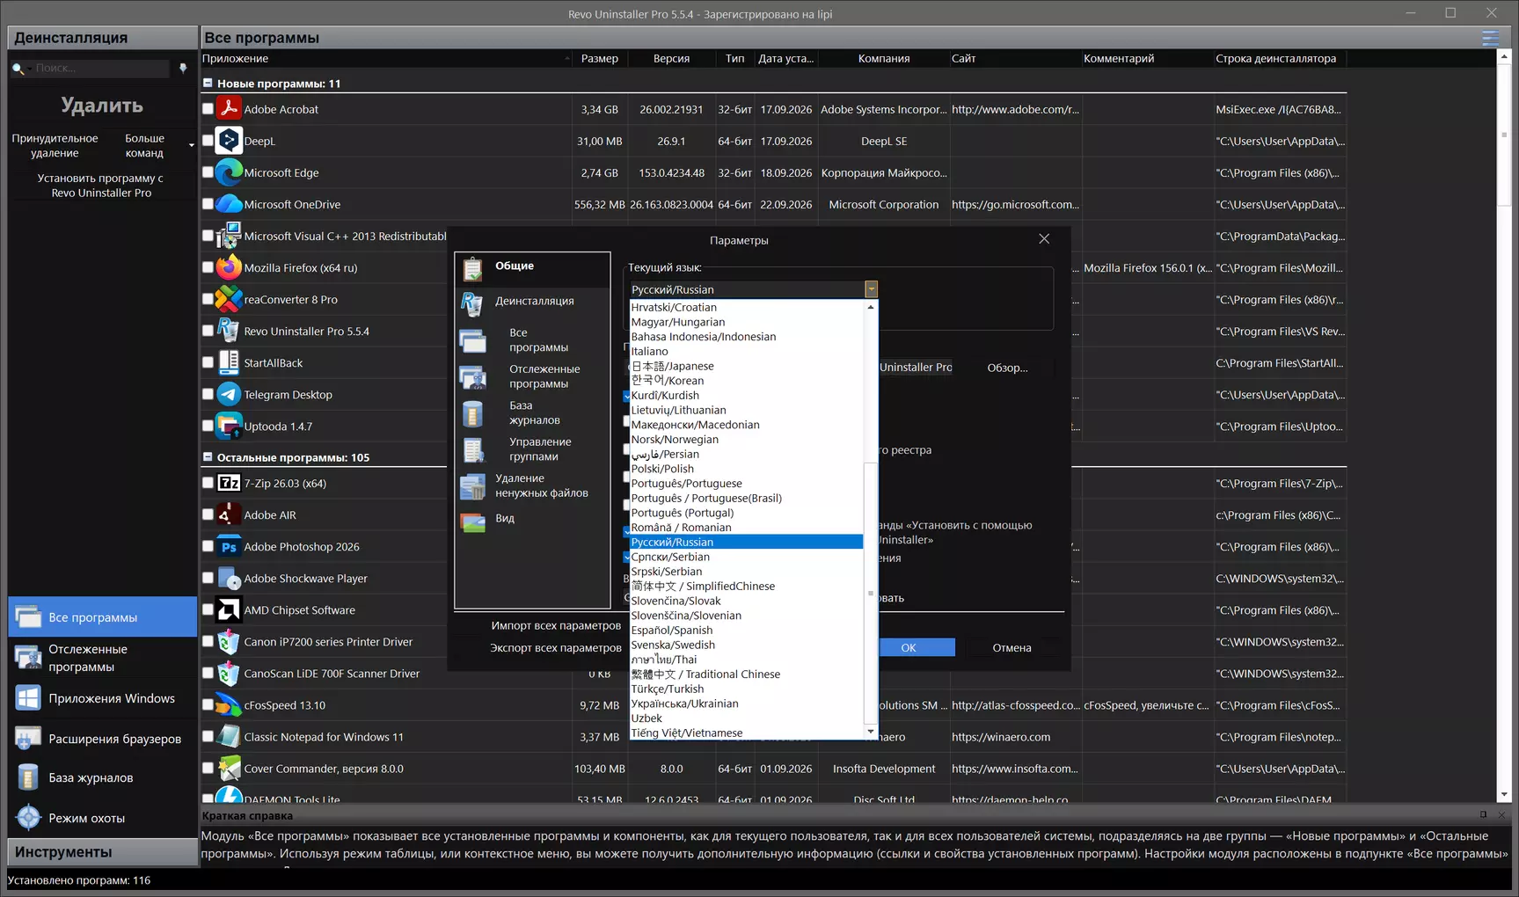Open Browser Extensions via sidebar icon

pos(28,739)
